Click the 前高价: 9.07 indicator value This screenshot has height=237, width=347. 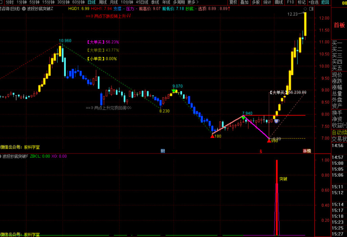(x=149, y=8)
